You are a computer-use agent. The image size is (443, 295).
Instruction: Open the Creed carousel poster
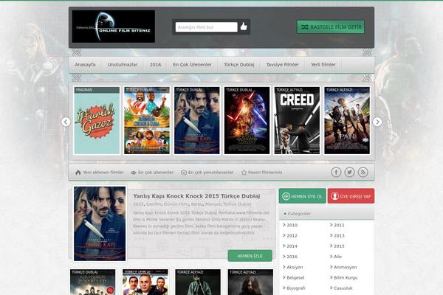297,120
